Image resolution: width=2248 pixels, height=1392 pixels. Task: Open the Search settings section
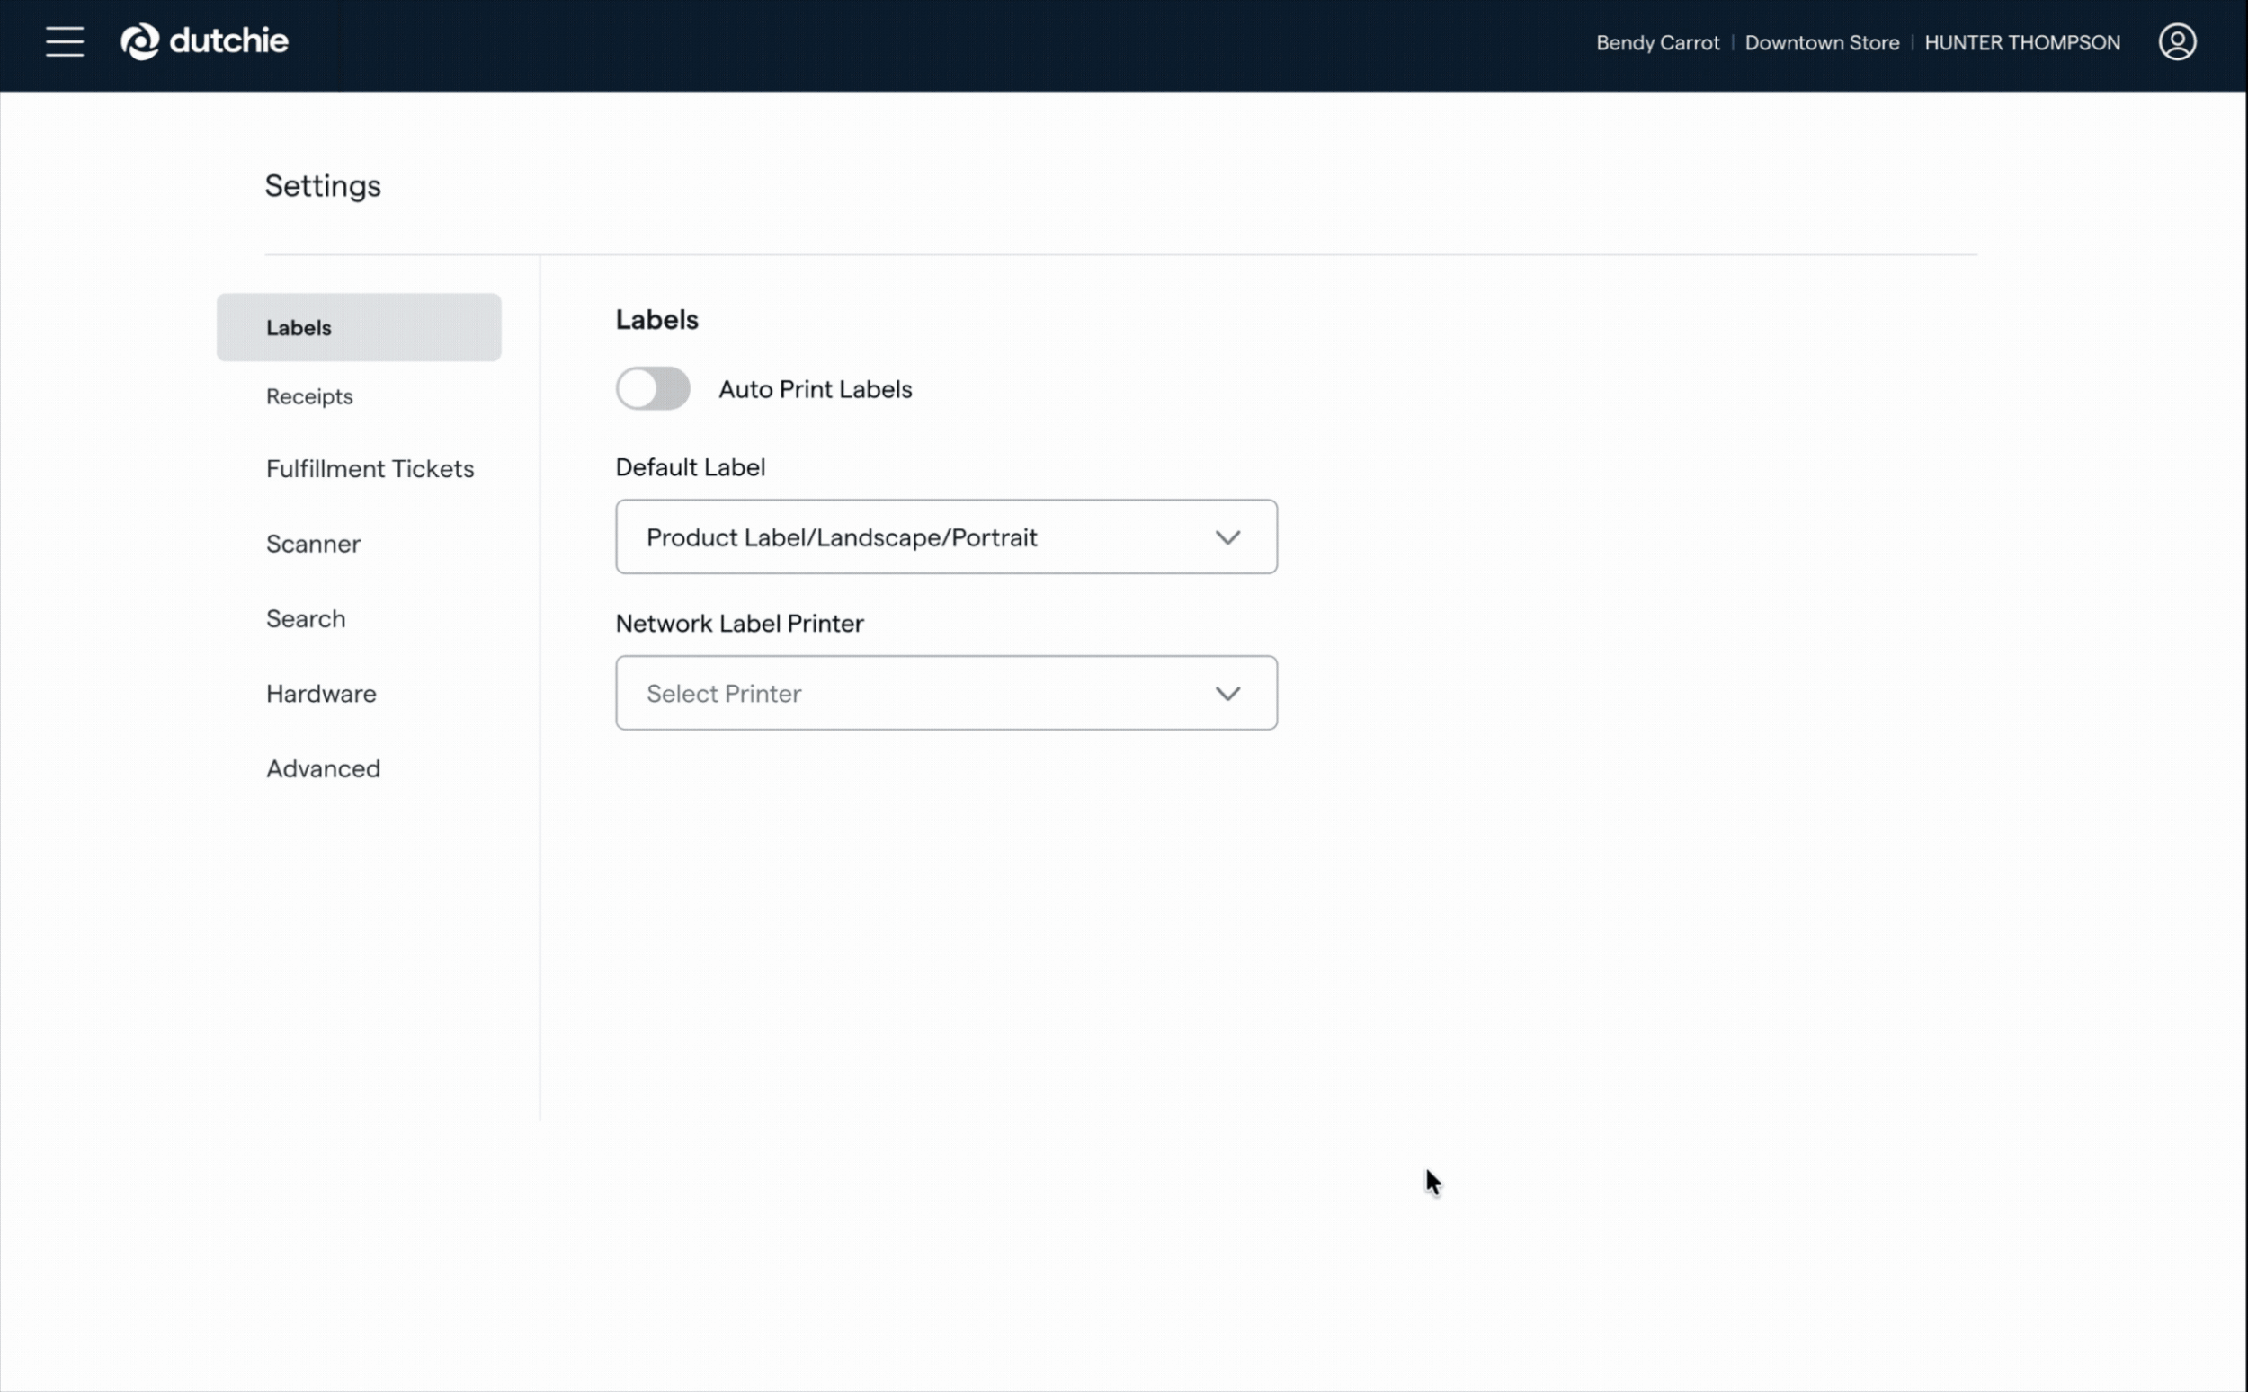coord(306,618)
